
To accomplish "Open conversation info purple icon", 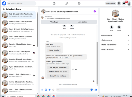I will point(95,11).
